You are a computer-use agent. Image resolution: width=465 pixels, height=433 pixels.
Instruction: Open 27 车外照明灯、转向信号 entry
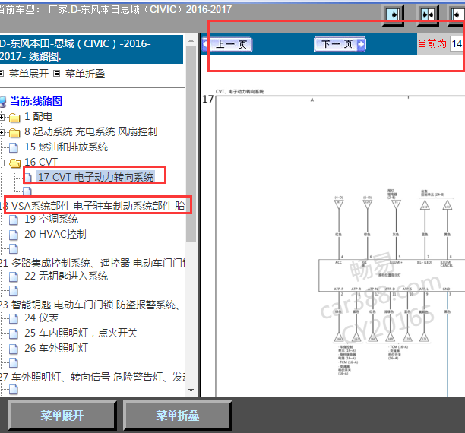point(92,377)
